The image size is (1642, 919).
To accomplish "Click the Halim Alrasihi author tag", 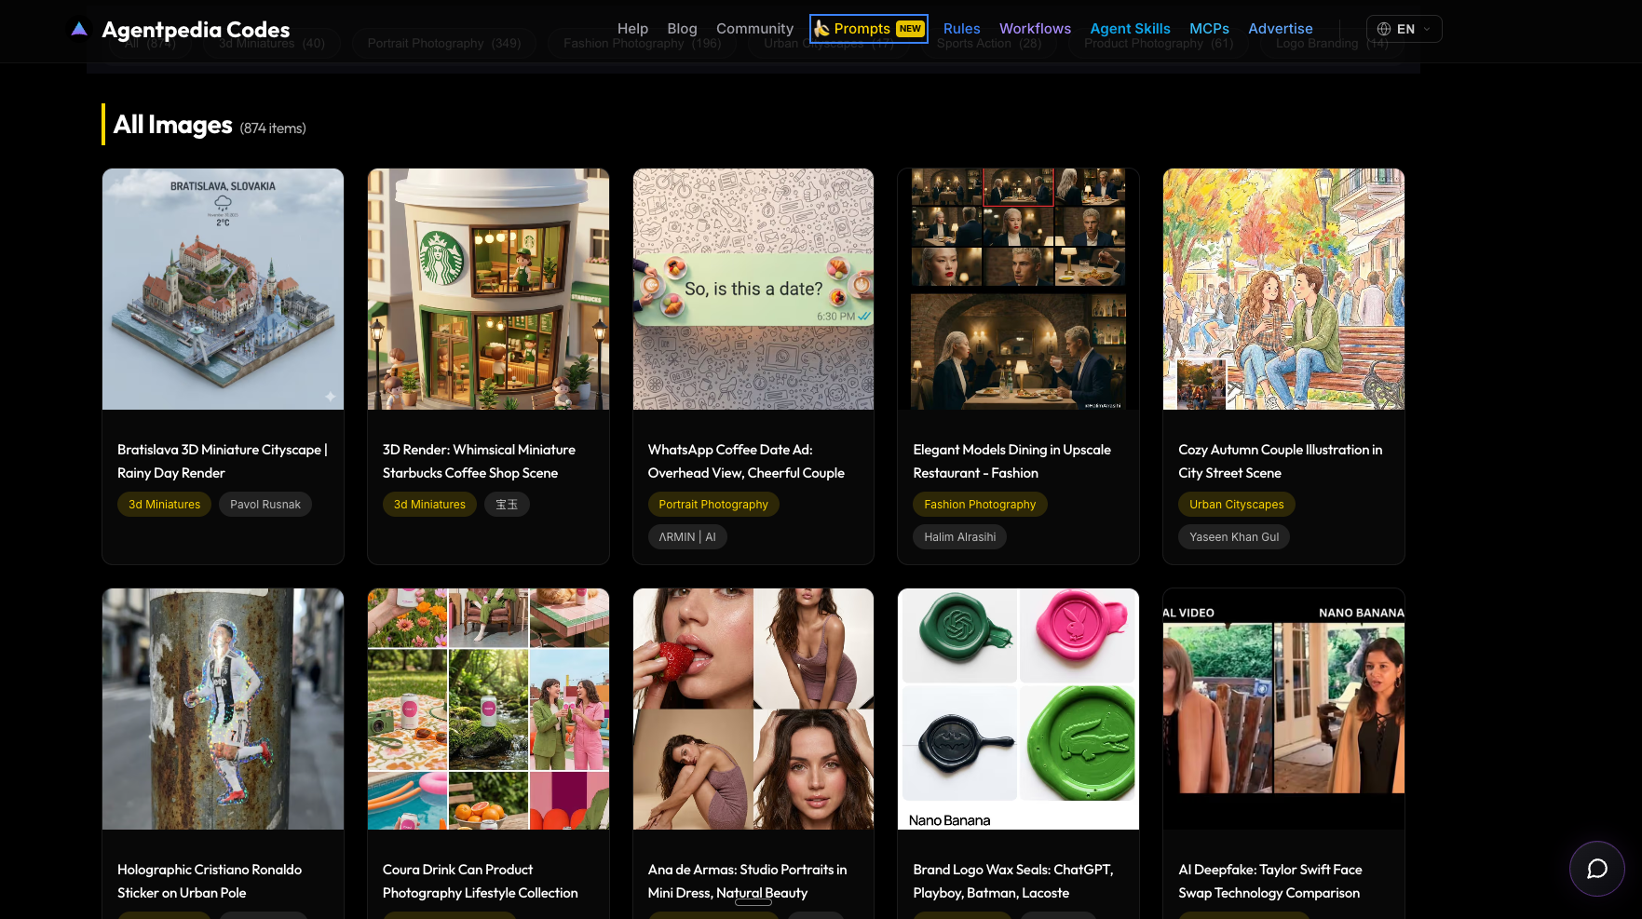I will click(x=959, y=537).
